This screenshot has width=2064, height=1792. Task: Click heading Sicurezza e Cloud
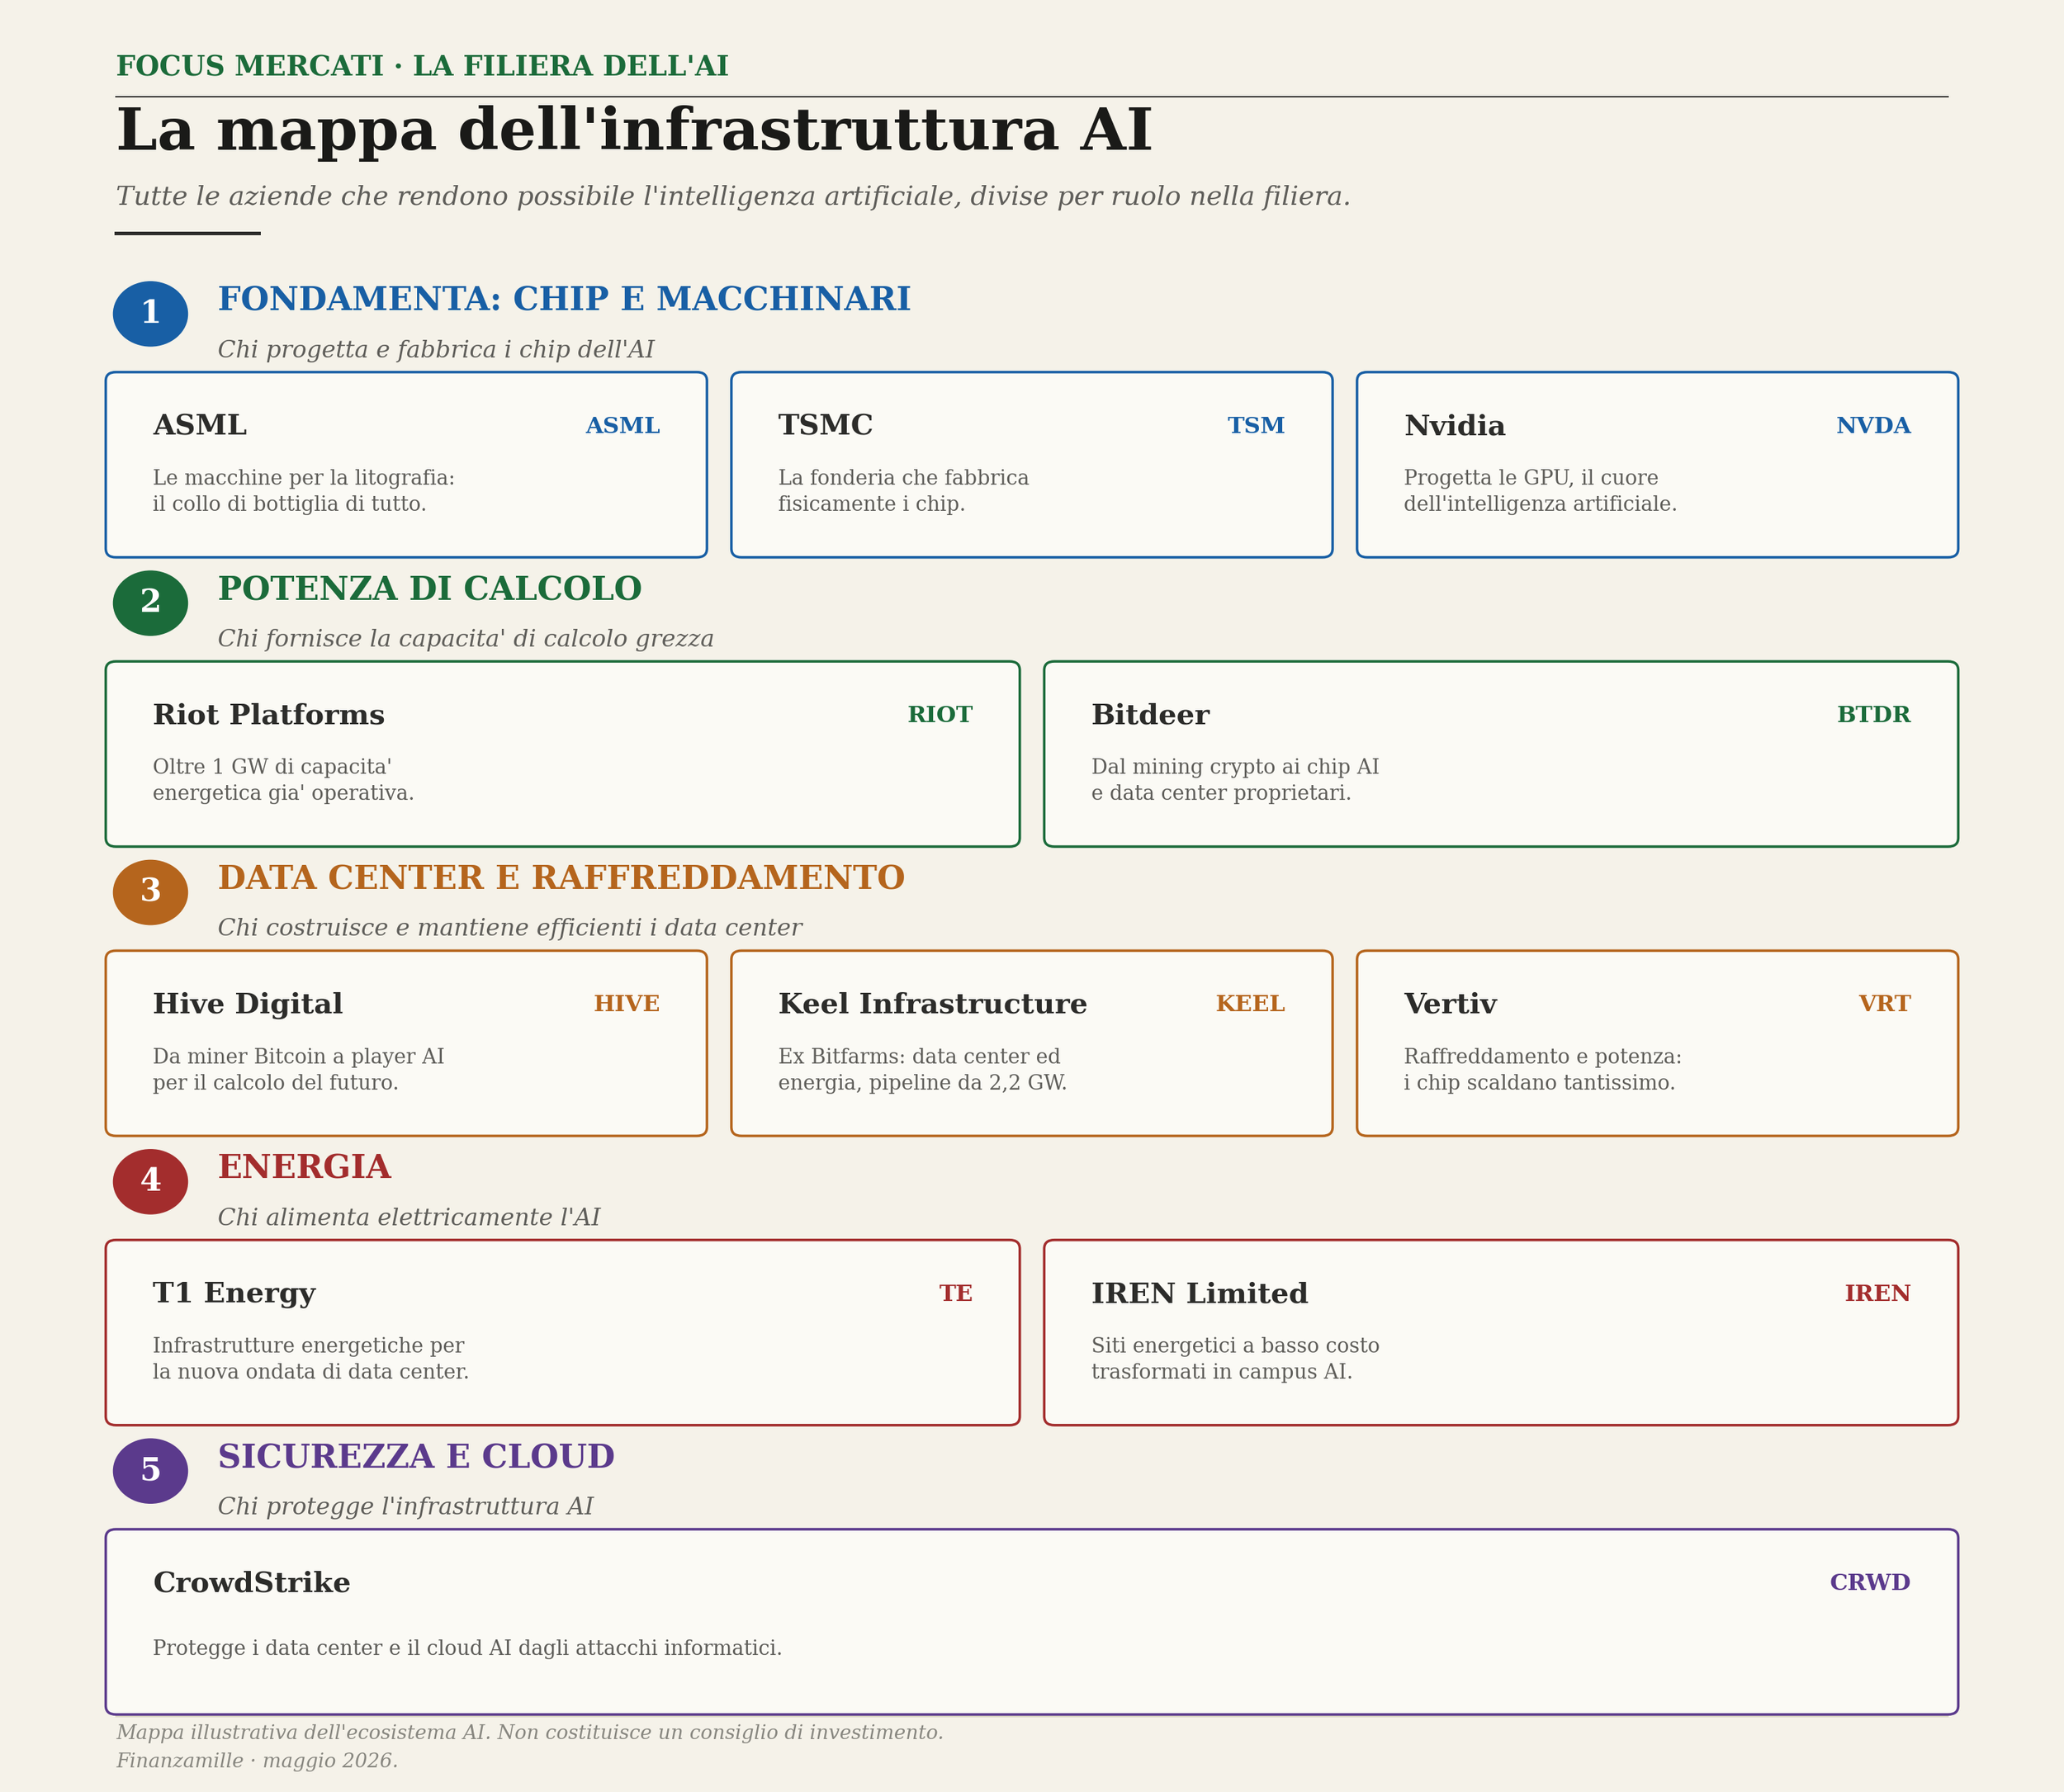(x=416, y=1457)
